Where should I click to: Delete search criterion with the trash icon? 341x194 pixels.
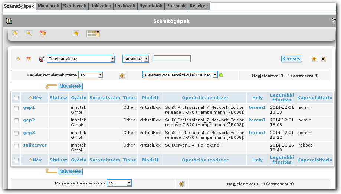(41, 59)
